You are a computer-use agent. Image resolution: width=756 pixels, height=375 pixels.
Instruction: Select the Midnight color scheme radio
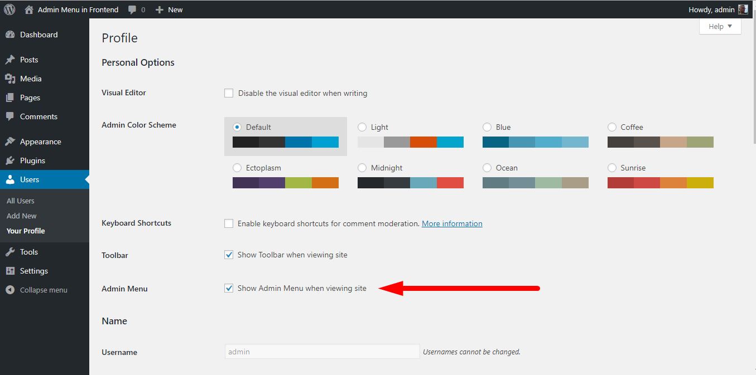click(x=362, y=168)
